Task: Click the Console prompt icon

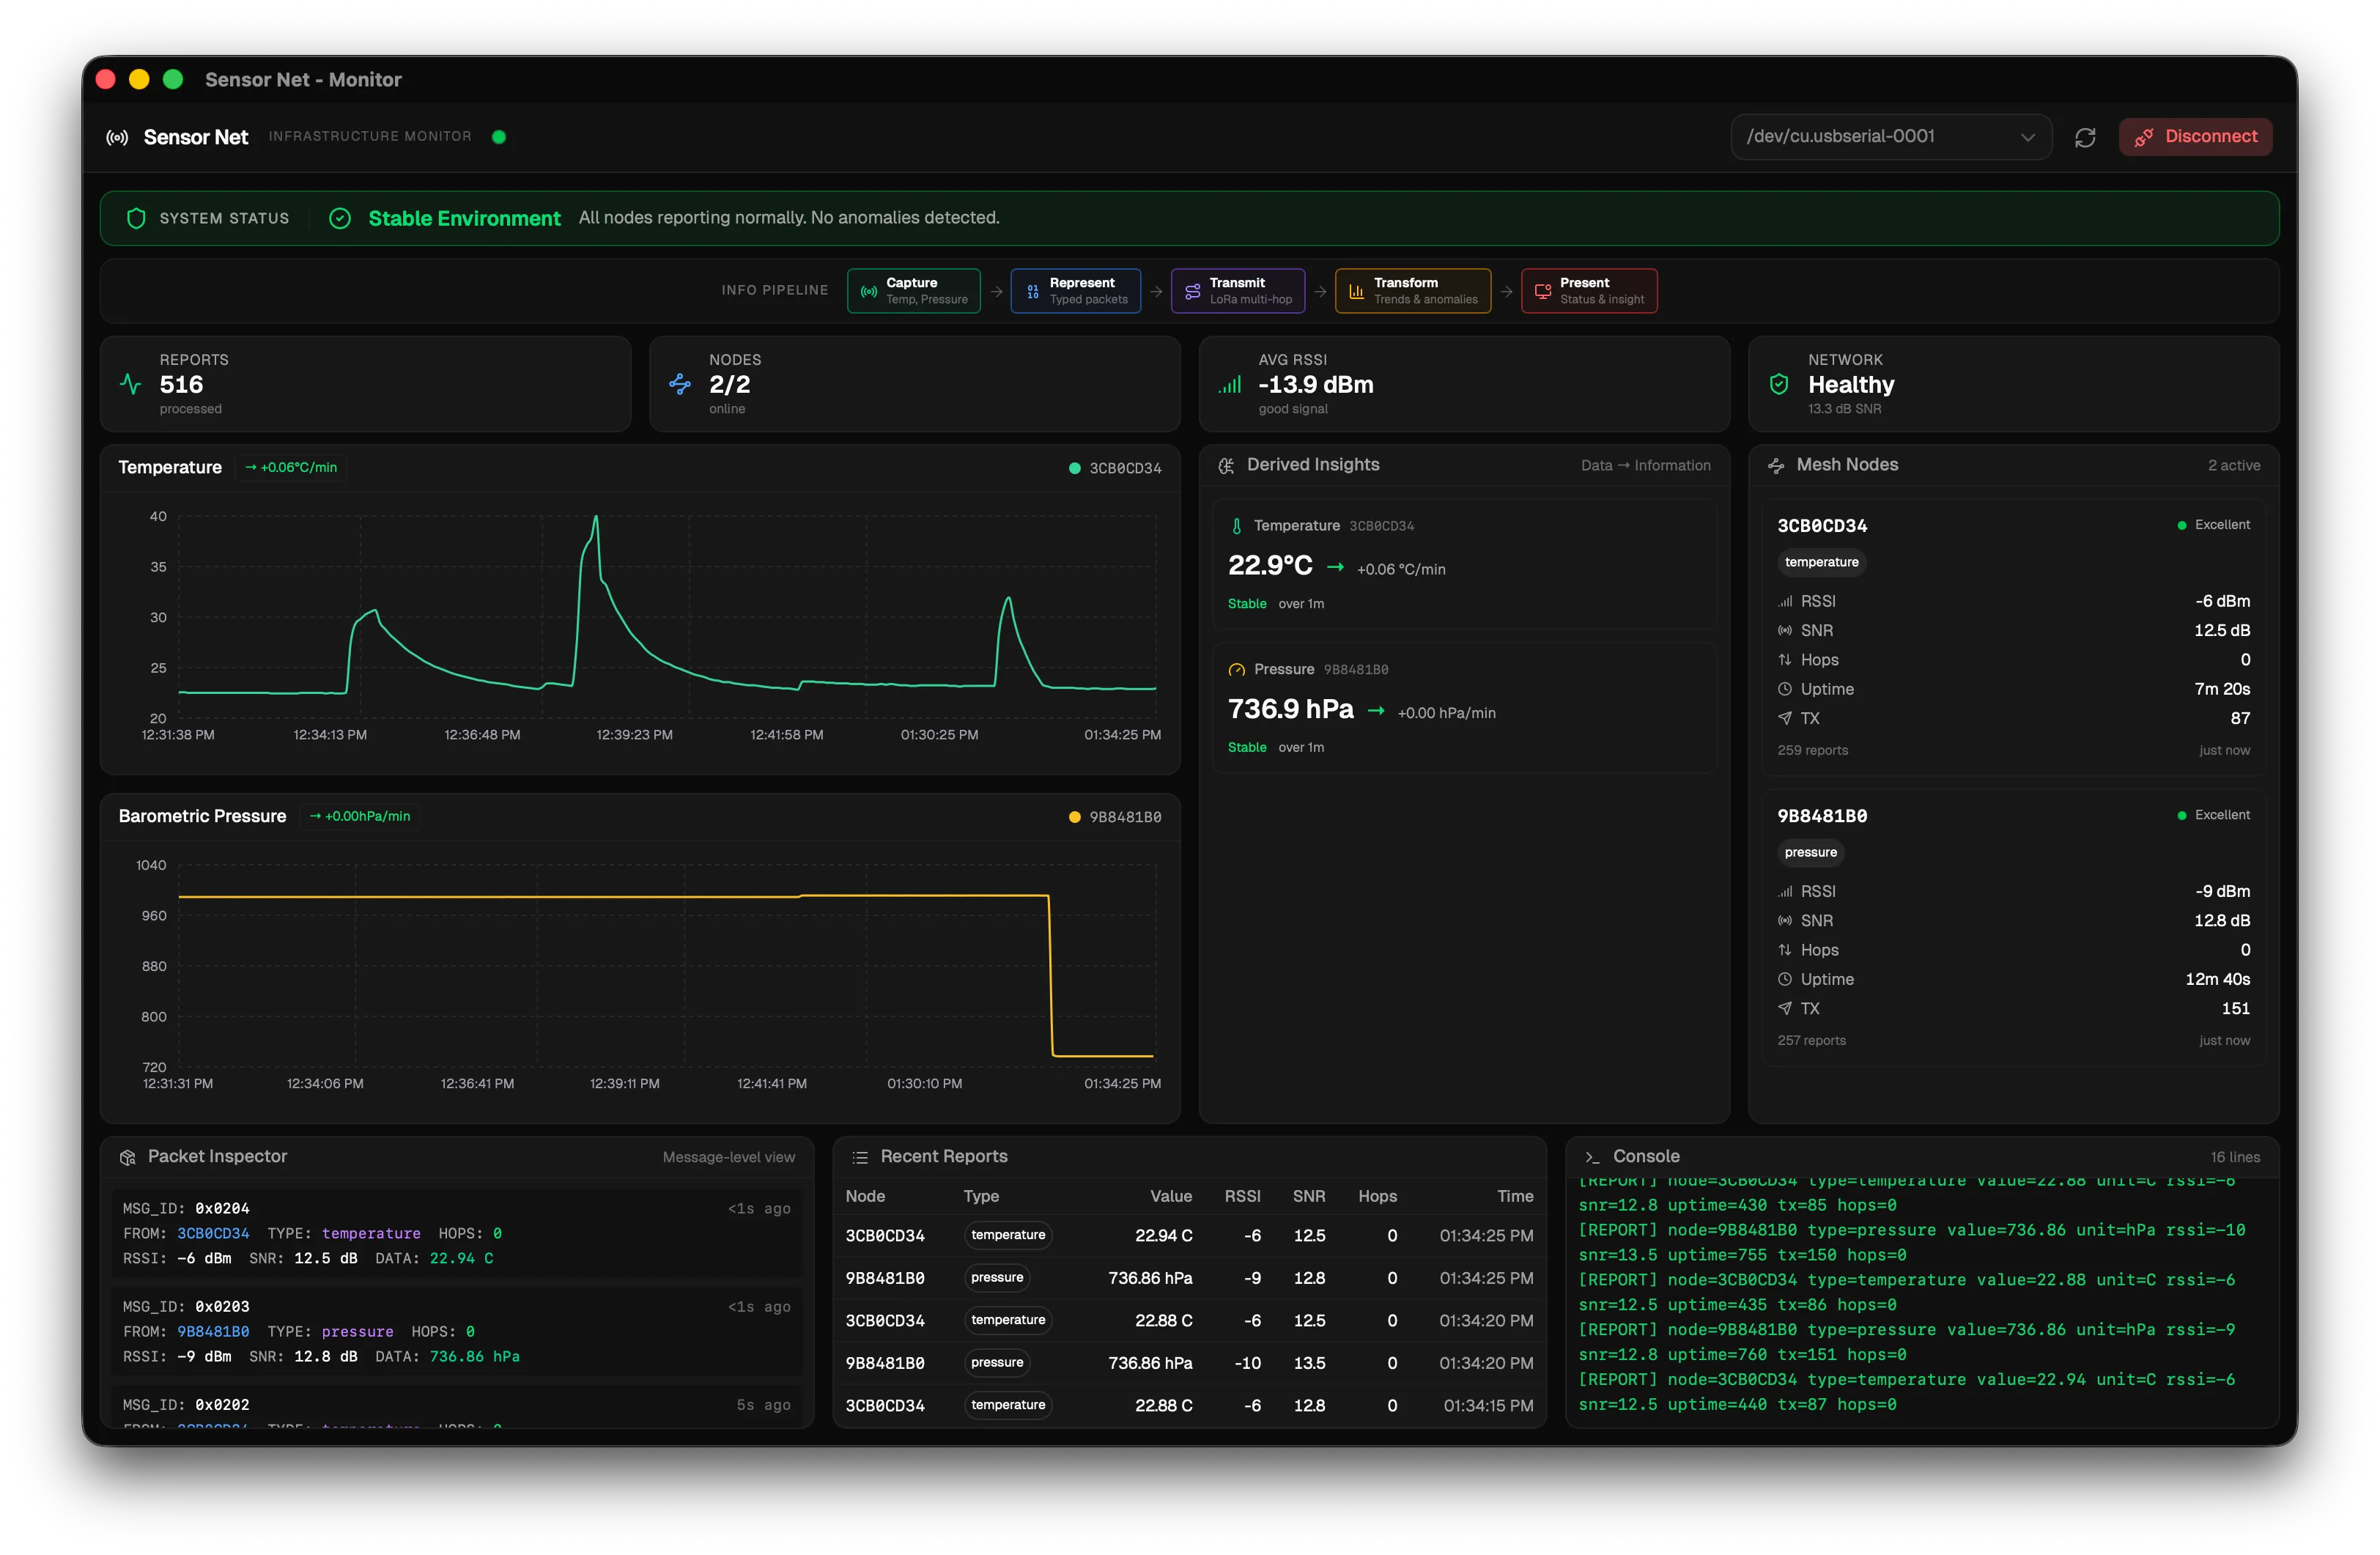Action: coord(1592,1158)
